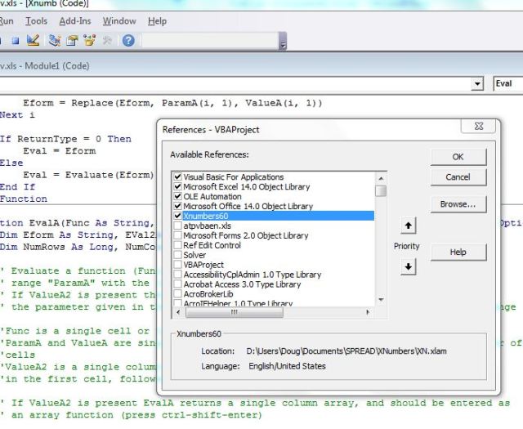Open Properties Window toolbar icon
Image resolution: width=523 pixels, height=429 pixels.
click(x=72, y=40)
